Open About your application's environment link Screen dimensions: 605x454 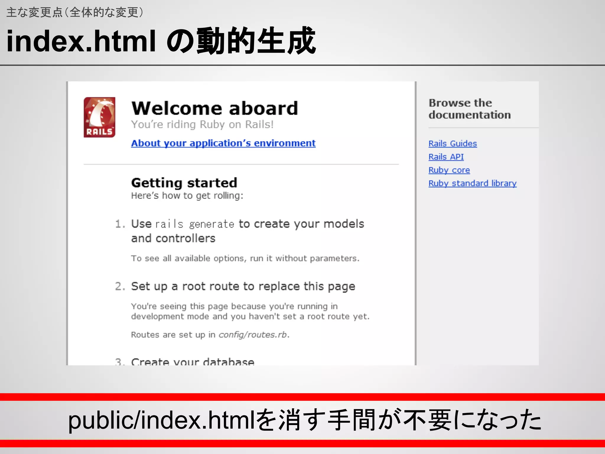click(223, 143)
